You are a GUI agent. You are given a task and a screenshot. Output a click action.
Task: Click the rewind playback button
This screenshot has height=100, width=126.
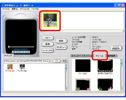click(x=19, y=52)
